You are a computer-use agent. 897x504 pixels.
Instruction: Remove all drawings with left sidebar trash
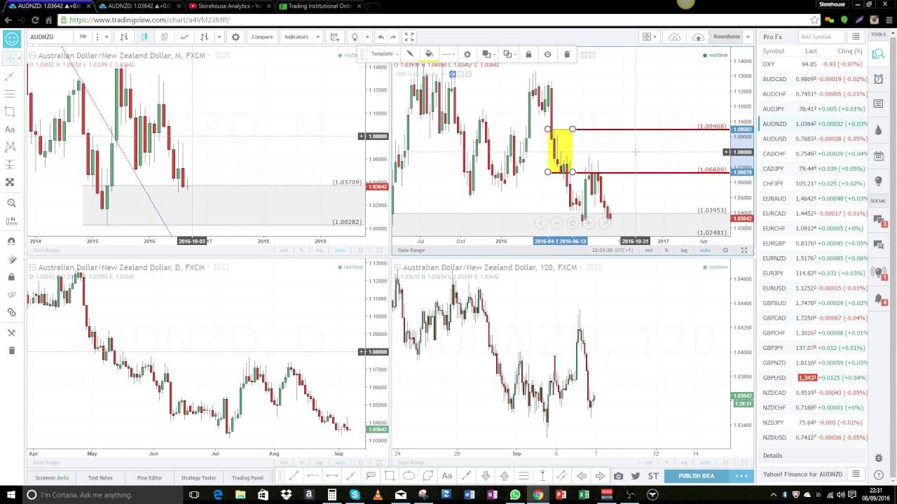tap(10, 350)
